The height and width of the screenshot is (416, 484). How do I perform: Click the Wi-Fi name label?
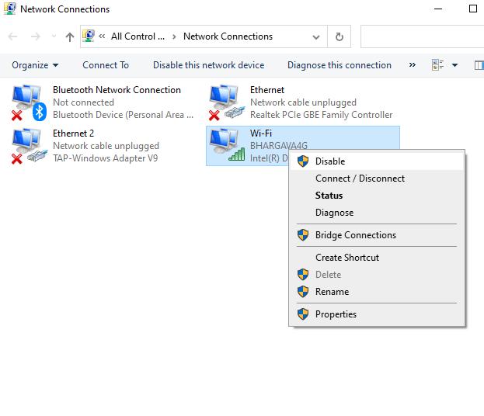pyautogui.click(x=261, y=133)
